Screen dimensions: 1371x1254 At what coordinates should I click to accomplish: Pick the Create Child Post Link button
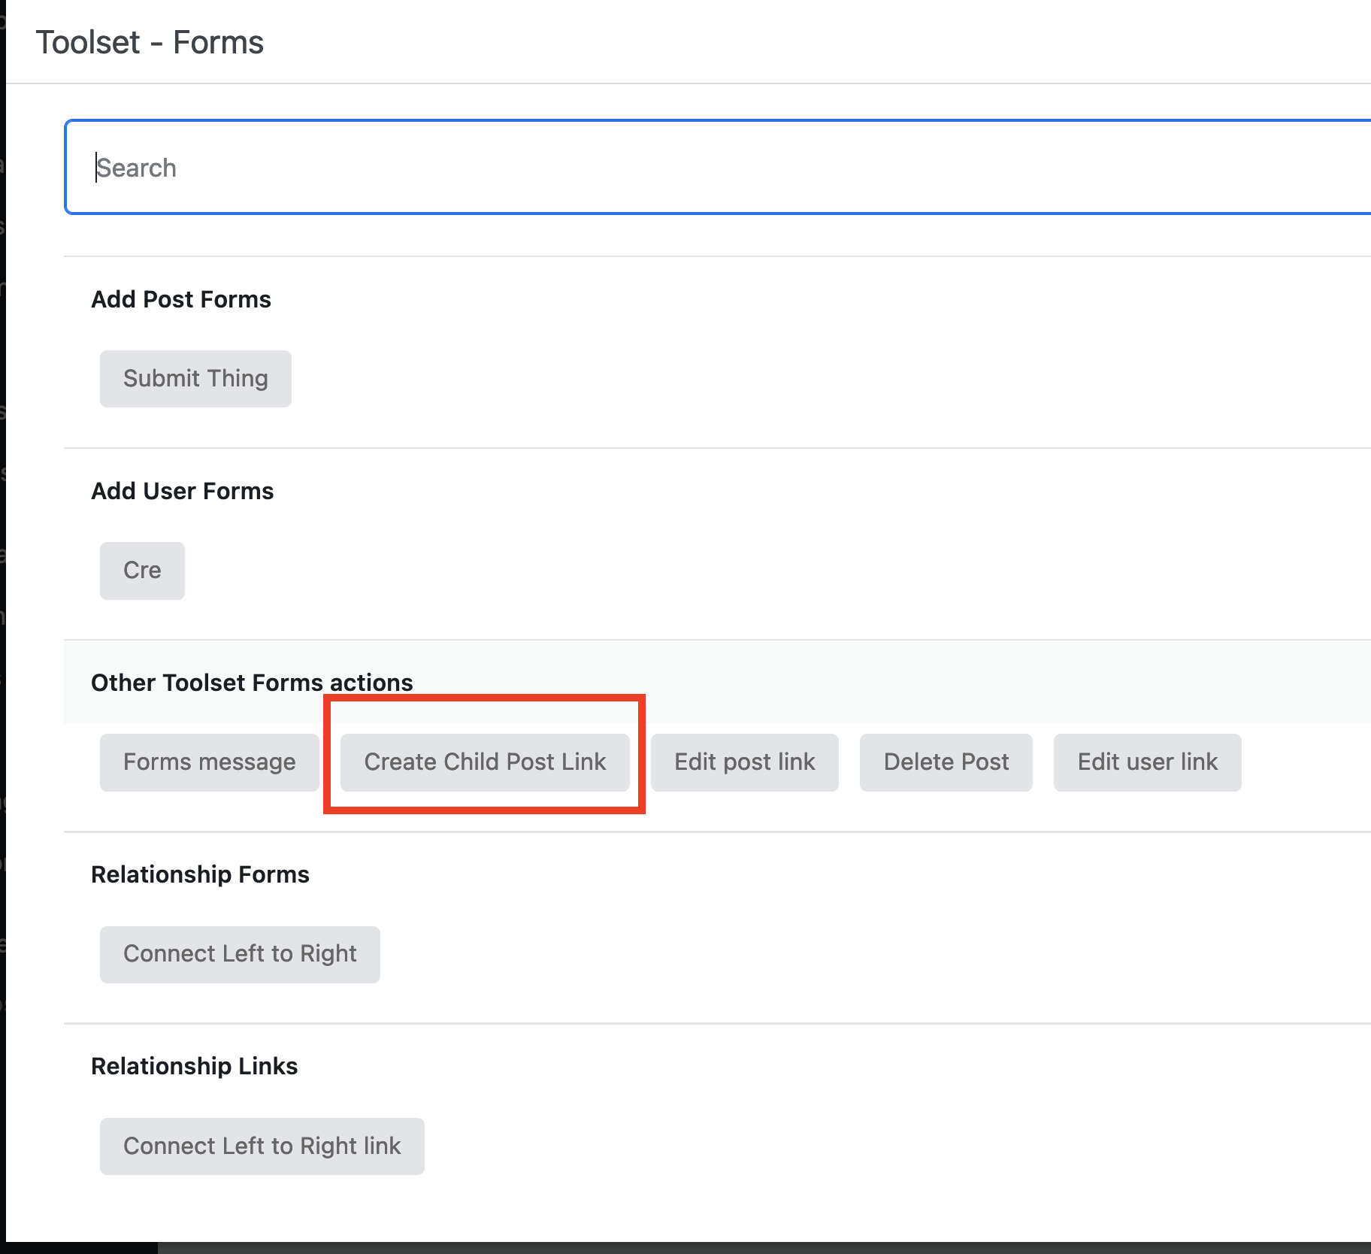click(x=485, y=762)
